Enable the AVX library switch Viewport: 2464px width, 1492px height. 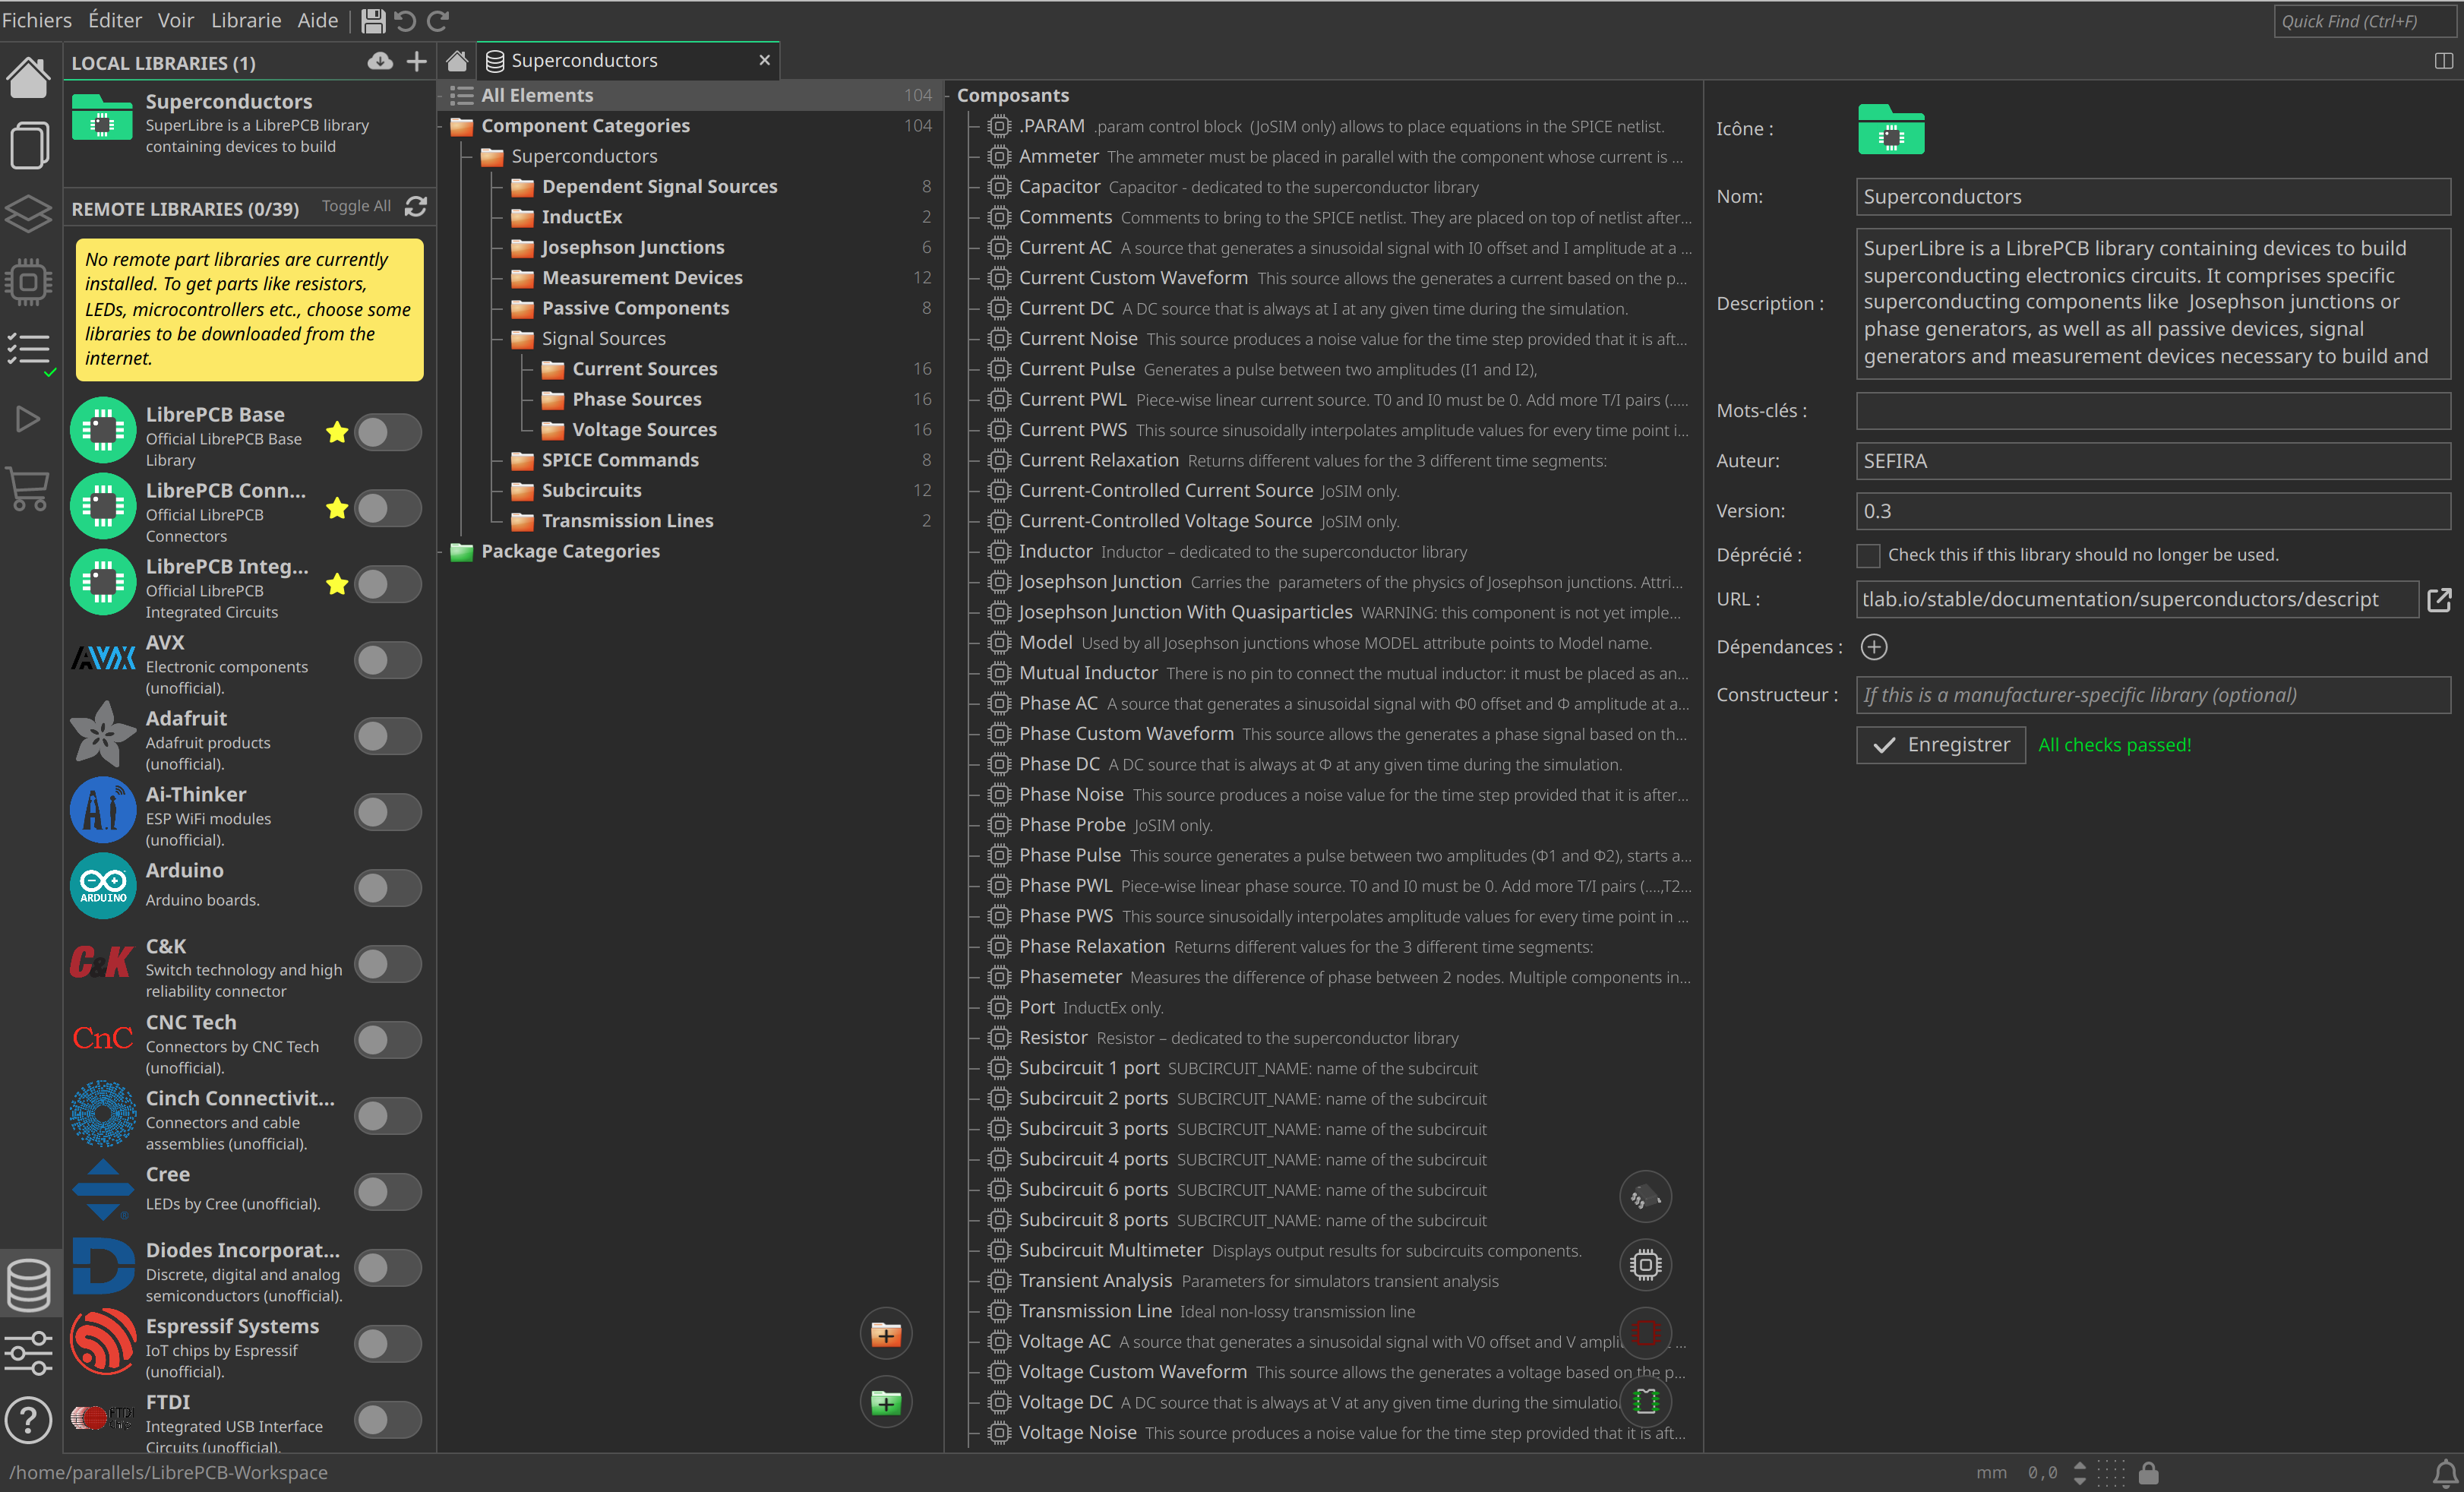(387, 661)
